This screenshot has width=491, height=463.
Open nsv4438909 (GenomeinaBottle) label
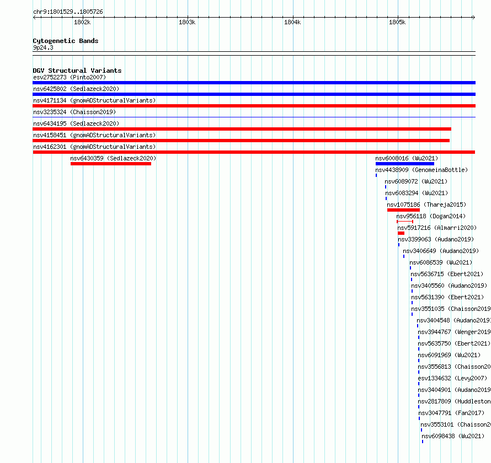(x=421, y=170)
